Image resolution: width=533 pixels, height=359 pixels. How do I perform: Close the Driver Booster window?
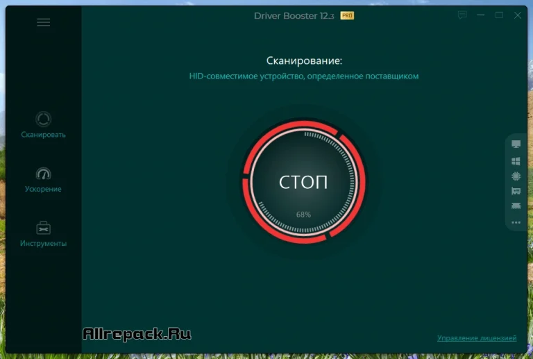click(517, 15)
